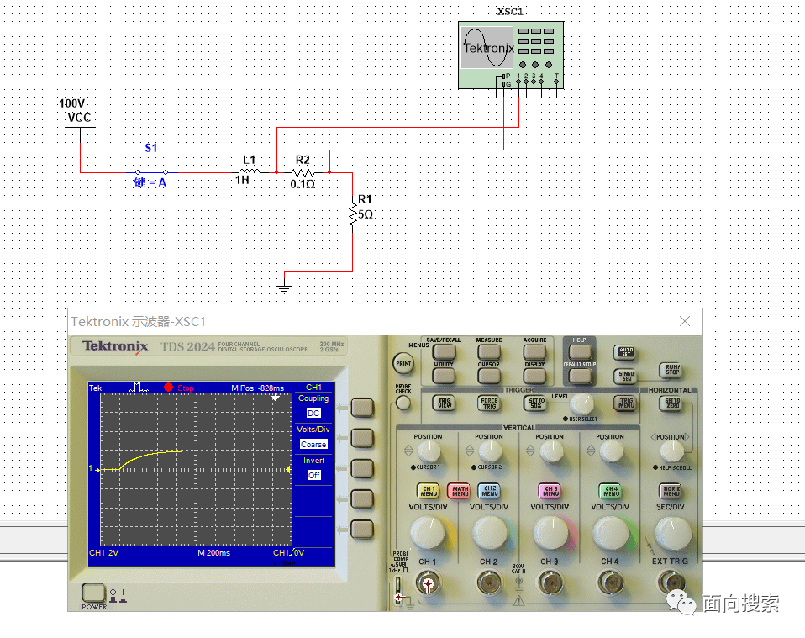Click the CH4 vertical POSITION knob

(x=612, y=451)
